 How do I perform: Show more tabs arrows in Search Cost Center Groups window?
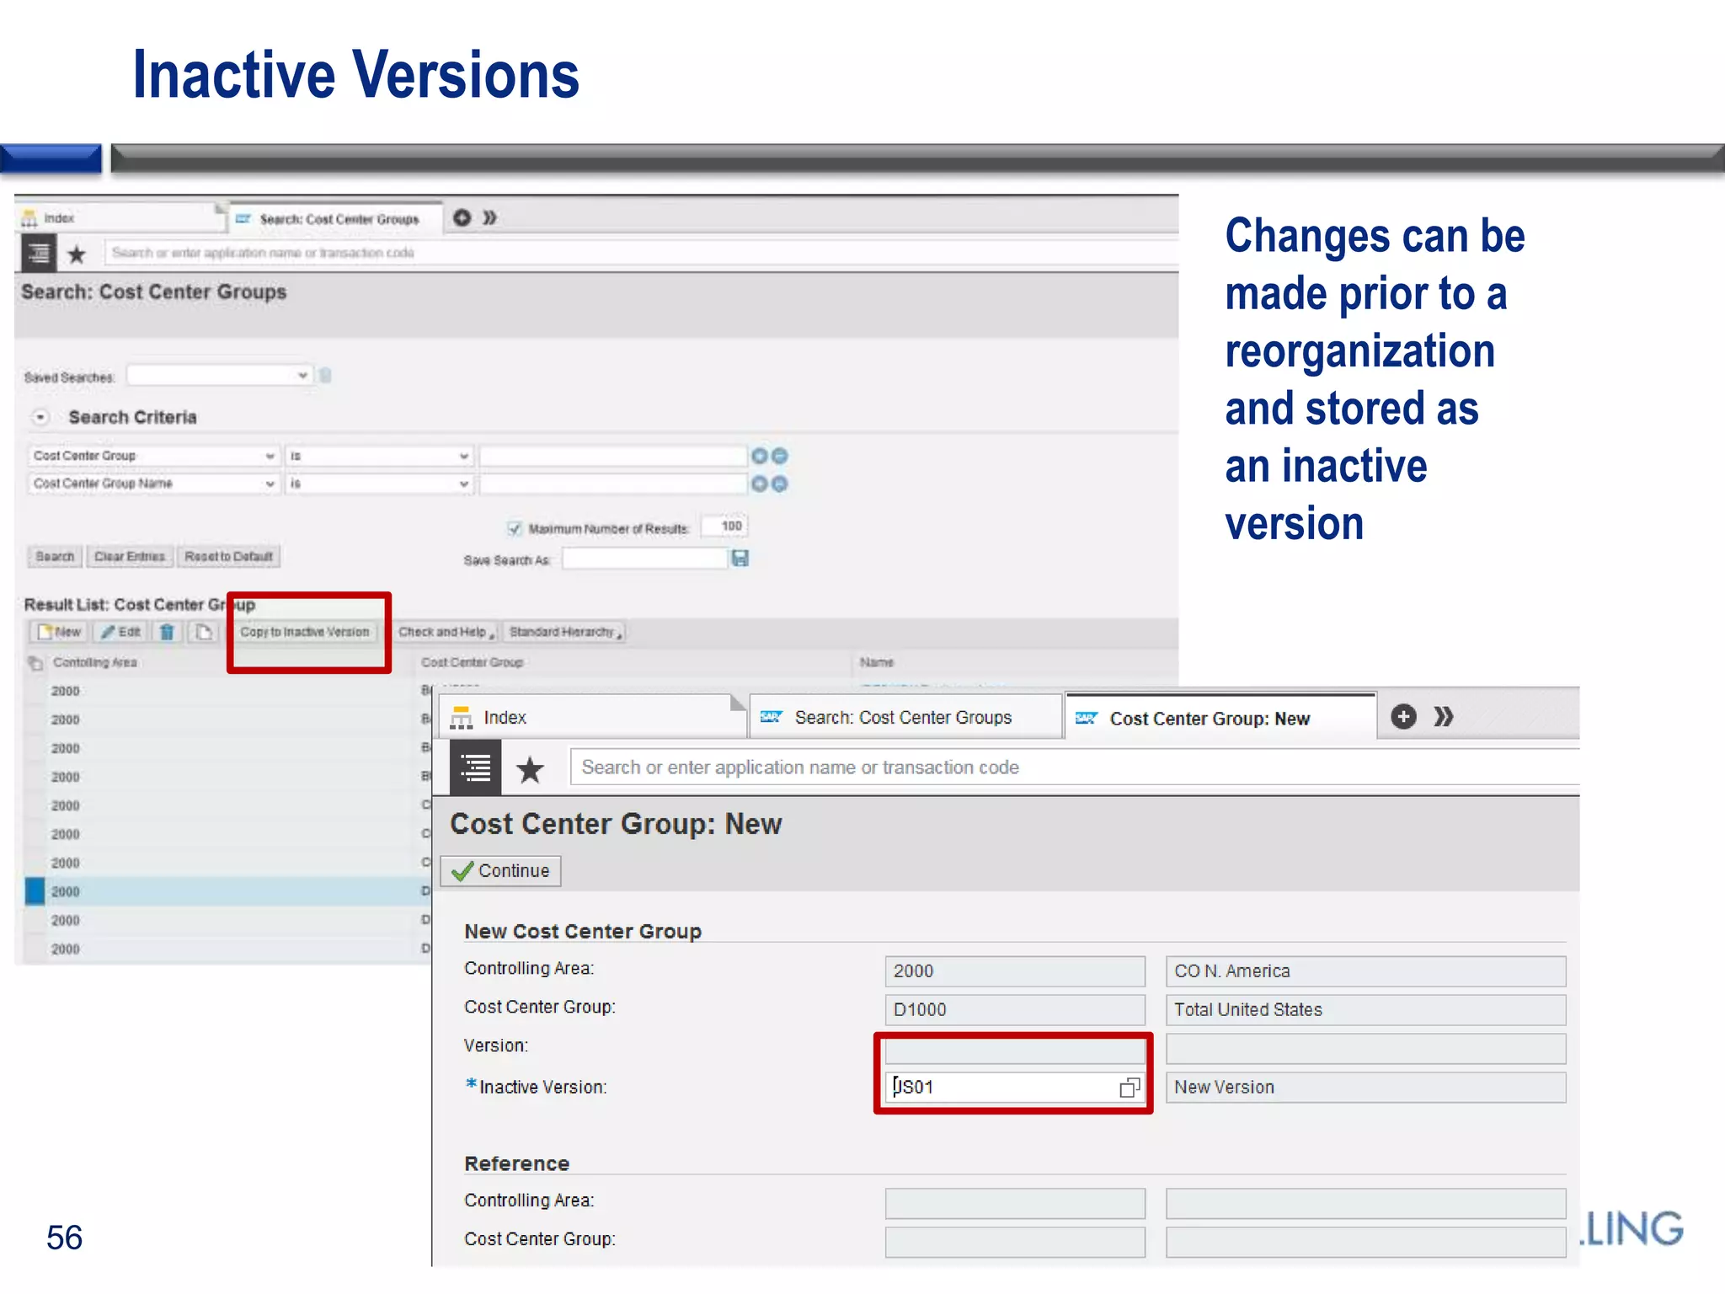[489, 217]
